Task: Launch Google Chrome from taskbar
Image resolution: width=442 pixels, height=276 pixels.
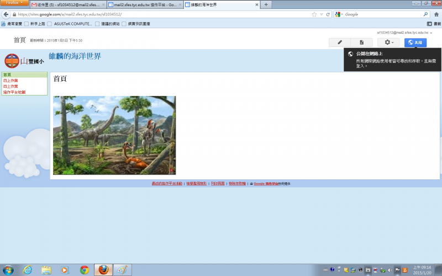Action: pos(84,270)
